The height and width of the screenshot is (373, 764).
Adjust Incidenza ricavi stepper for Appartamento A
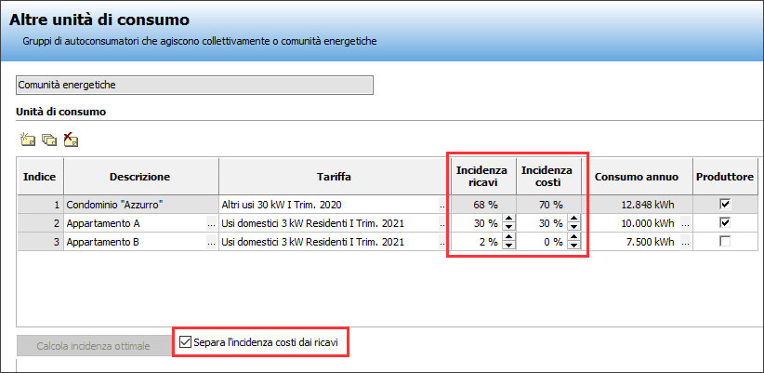click(x=507, y=223)
